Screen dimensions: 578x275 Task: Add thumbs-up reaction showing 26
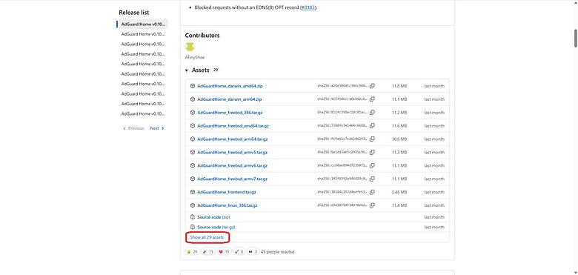click(x=193, y=252)
